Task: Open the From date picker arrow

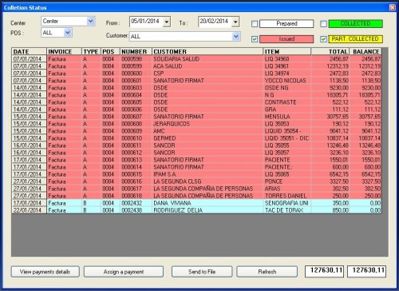Action: [167, 22]
